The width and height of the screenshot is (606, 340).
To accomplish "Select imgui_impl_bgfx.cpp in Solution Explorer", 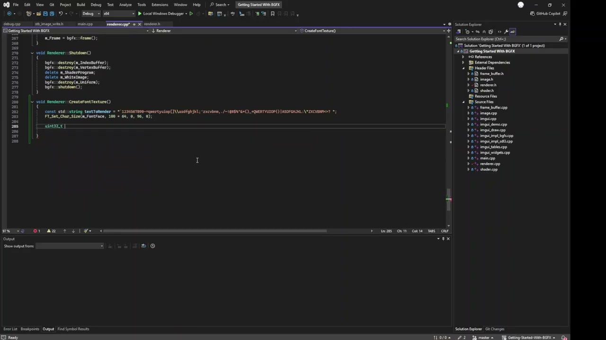I will pos(496,136).
